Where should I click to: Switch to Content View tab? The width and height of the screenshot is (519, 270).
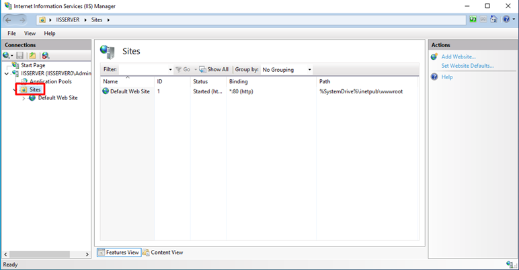(x=163, y=253)
